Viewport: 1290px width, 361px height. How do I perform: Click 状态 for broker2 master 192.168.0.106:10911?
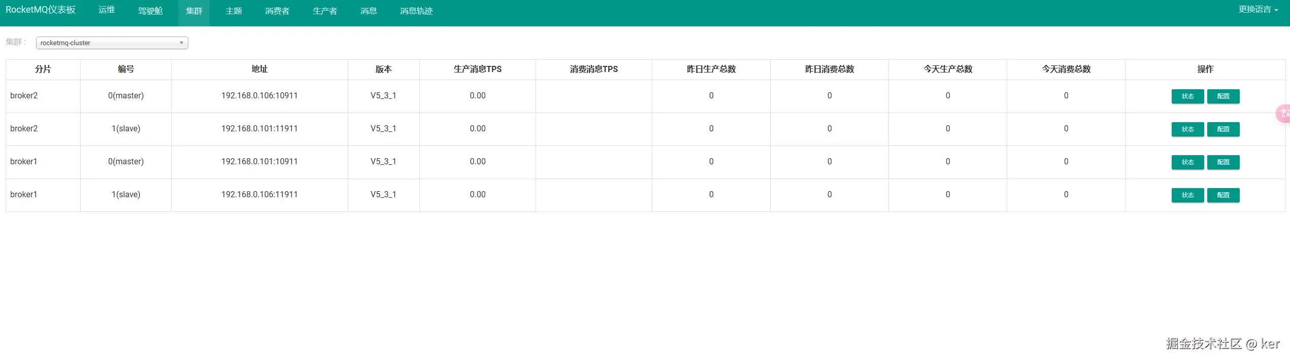pyautogui.click(x=1187, y=96)
